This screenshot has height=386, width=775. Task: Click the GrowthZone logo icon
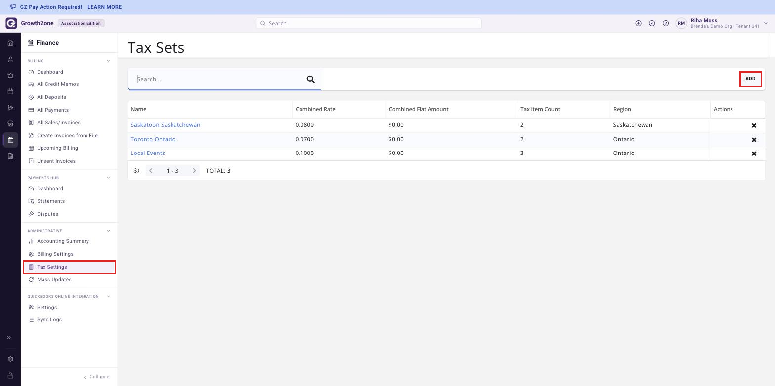point(11,23)
